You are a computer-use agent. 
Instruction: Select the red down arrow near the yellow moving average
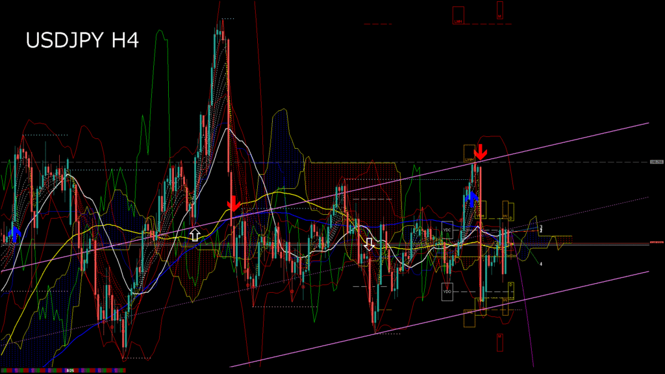(234, 203)
